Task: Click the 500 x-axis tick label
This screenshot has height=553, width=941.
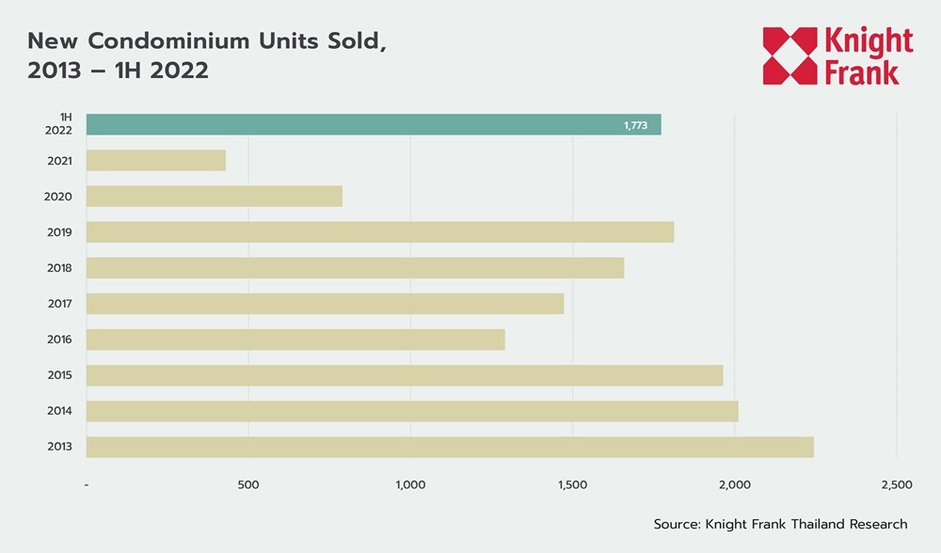Action: (248, 485)
